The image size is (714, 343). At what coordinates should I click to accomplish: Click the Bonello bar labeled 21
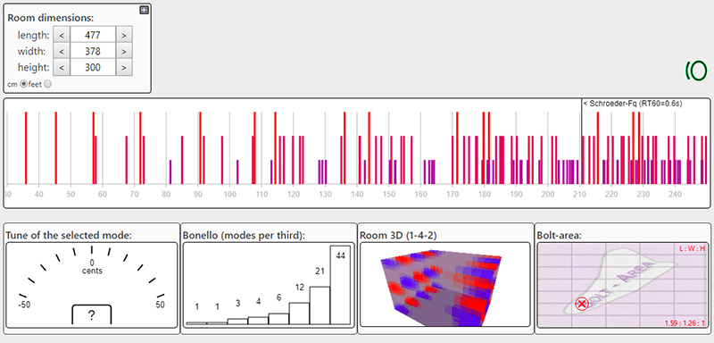320,305
